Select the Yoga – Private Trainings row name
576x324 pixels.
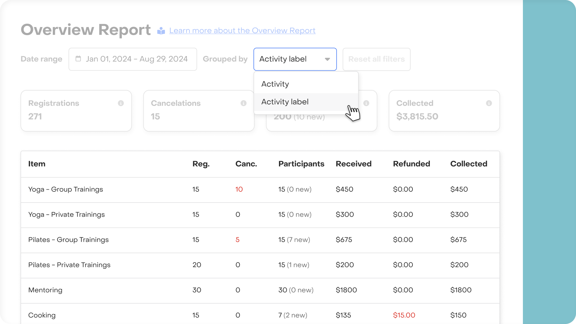click(66, 214)
